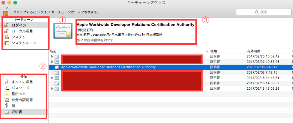Click certificate icon in row expiring 2017/02/18 14:38:57
Screen dimensions: 293x123
pos(57,83)
